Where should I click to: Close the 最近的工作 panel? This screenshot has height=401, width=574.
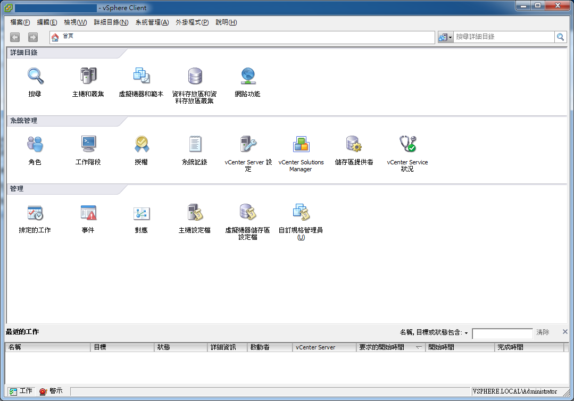point(565,332)
